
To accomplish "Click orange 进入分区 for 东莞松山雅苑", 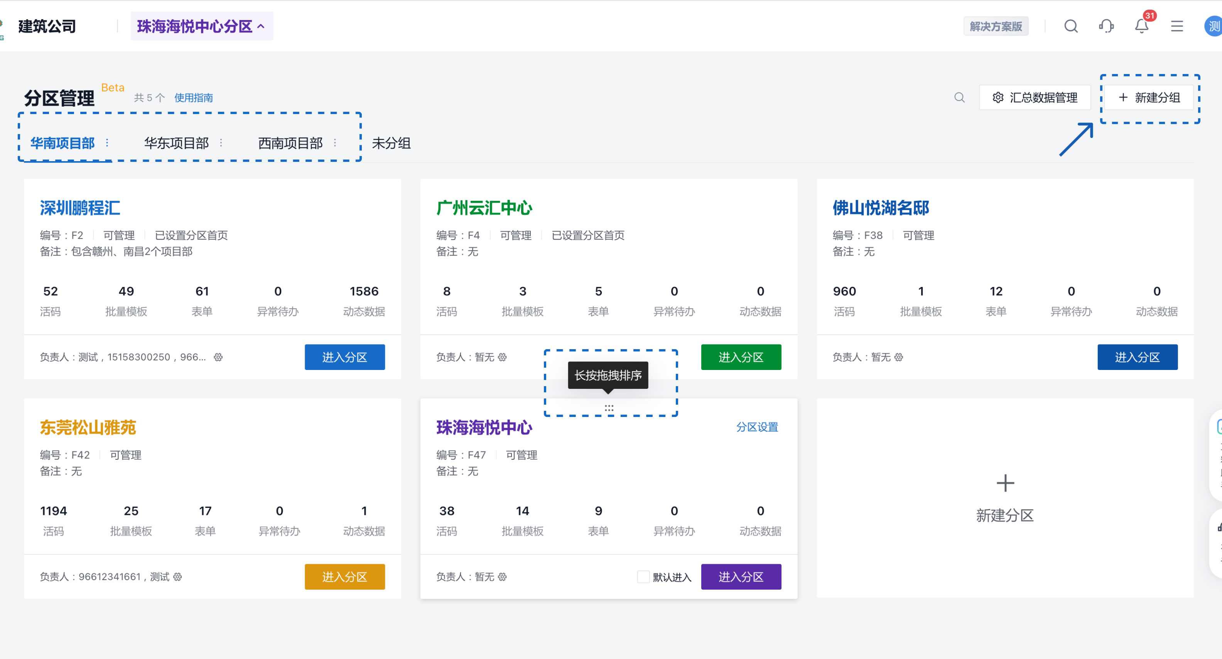I will pyautogui.click(x=345, y=577).
